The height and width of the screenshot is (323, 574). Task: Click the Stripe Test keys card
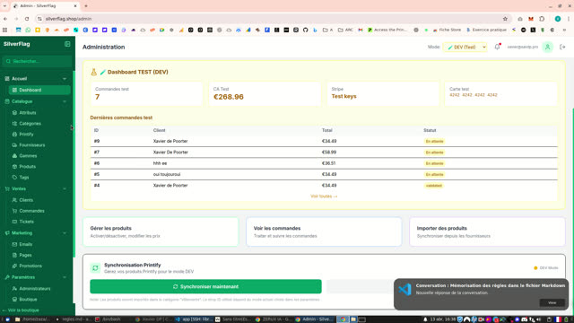(383, 94)
